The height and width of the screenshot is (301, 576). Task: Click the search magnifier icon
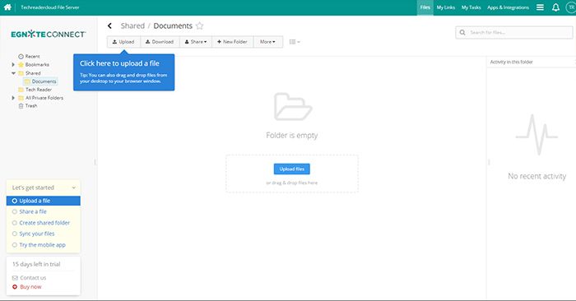[462, 32]
